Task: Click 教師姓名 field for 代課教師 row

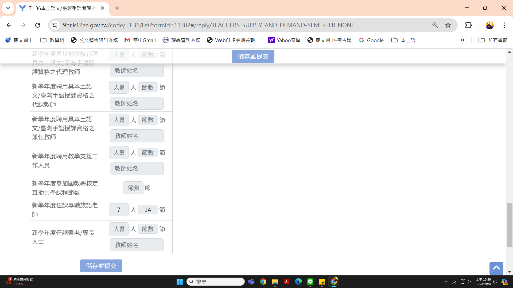Action: coord(137,103)
